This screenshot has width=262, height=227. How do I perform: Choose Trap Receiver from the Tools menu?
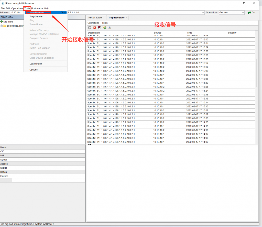pyautogui.click(x=46, y=13)
